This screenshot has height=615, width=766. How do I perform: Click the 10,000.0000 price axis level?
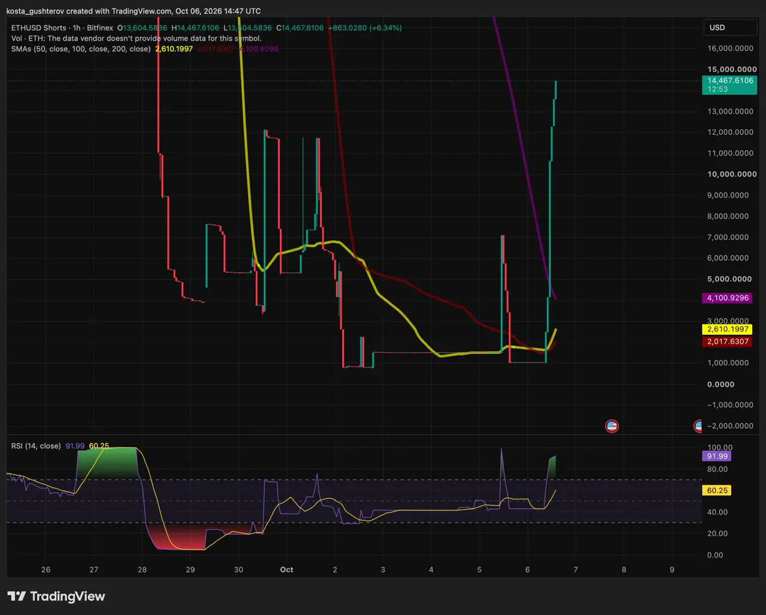(x=731, y=174)
